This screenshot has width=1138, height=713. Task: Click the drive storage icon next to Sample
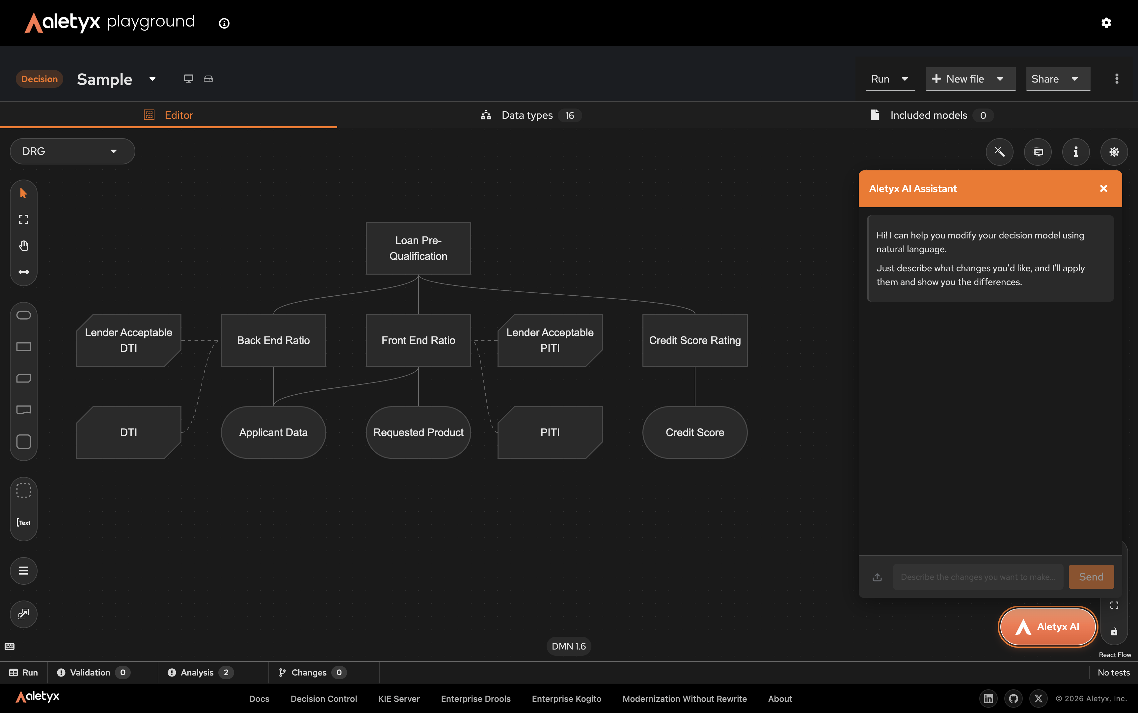(x=208, y=78)
